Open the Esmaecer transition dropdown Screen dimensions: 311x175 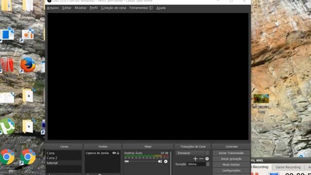(192, 153)
